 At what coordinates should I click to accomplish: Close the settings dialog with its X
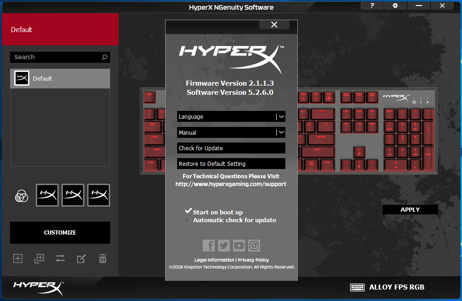tap(274, 24)
